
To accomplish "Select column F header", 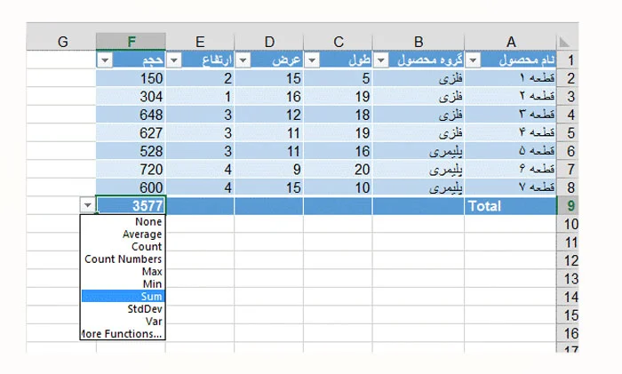I will pos(131,41).
